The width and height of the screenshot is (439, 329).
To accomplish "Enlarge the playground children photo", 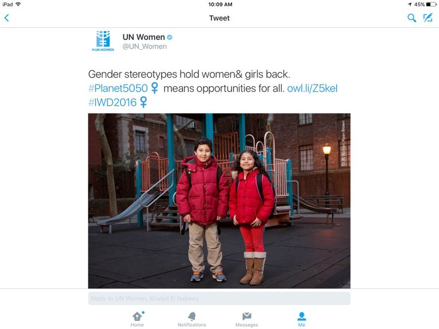I will pyautogui.click(x=219, y=200).
